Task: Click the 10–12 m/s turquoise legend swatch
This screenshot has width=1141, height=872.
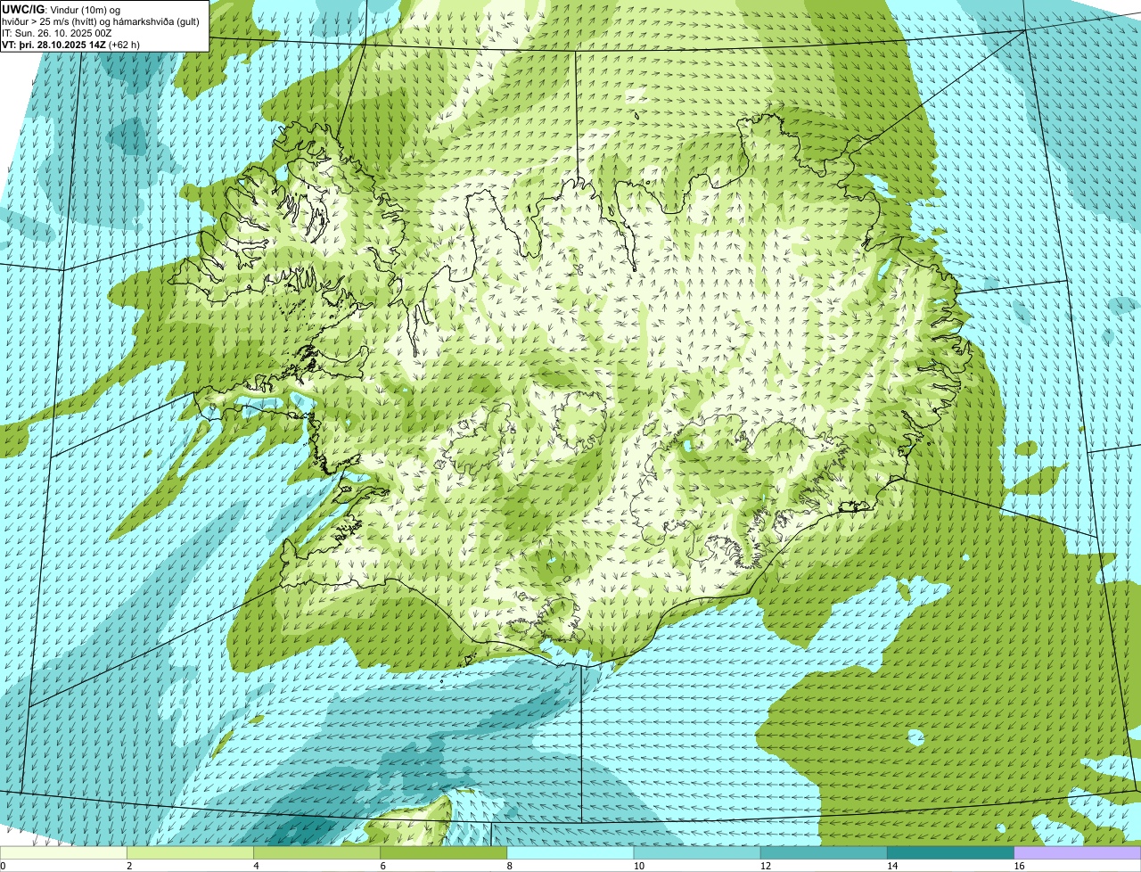Action: click(x=697, y=853)
